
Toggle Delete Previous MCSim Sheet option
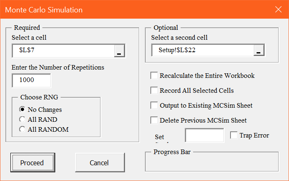154,121
